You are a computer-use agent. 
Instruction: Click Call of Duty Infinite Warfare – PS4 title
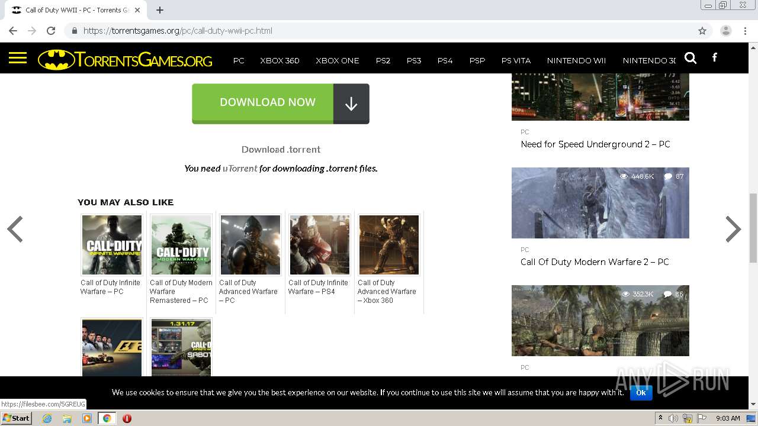tap(318, 287)
